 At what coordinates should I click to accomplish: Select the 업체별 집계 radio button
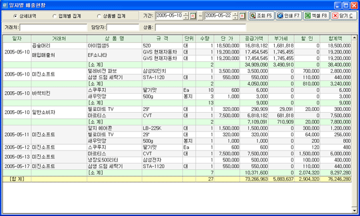(55, 16)
